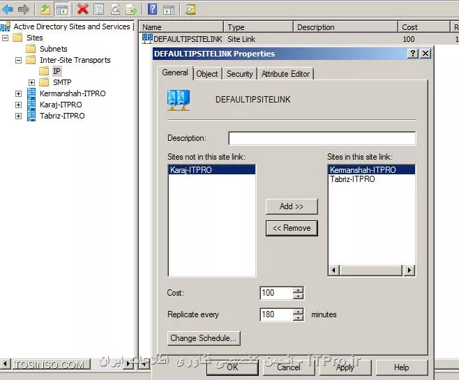Screen dimensions: 459x380
Task: Open the Properties toolbar icon
Action: [x=98, y=9]
